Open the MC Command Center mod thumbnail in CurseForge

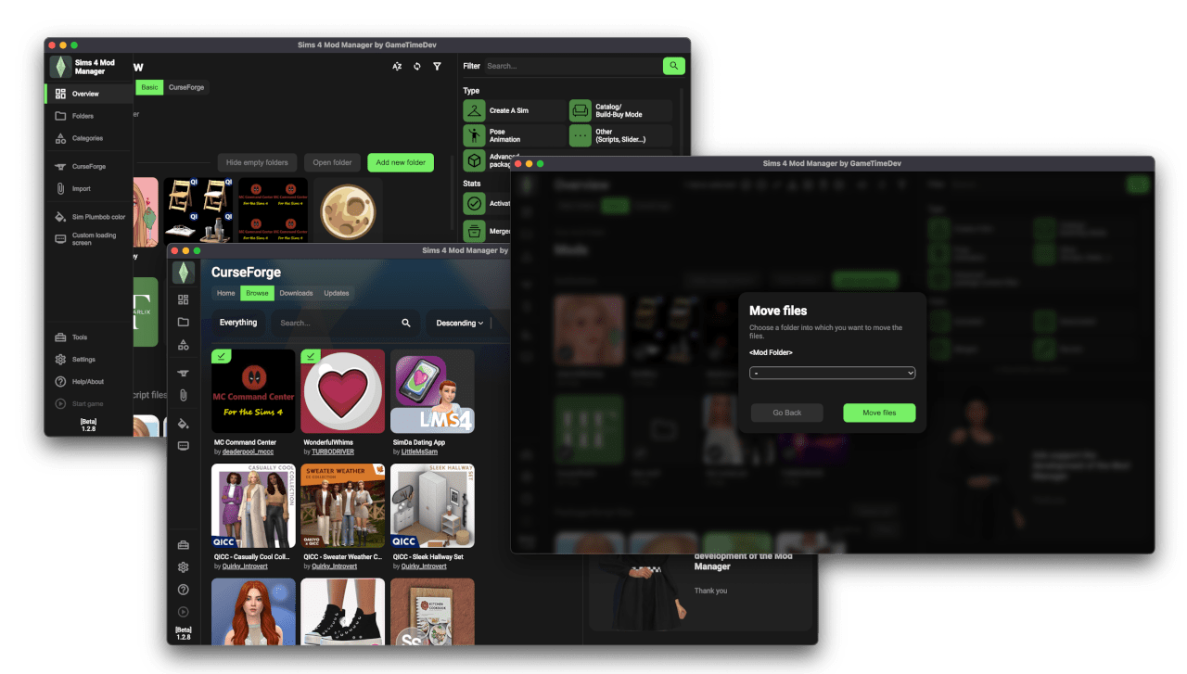[253, 391]
